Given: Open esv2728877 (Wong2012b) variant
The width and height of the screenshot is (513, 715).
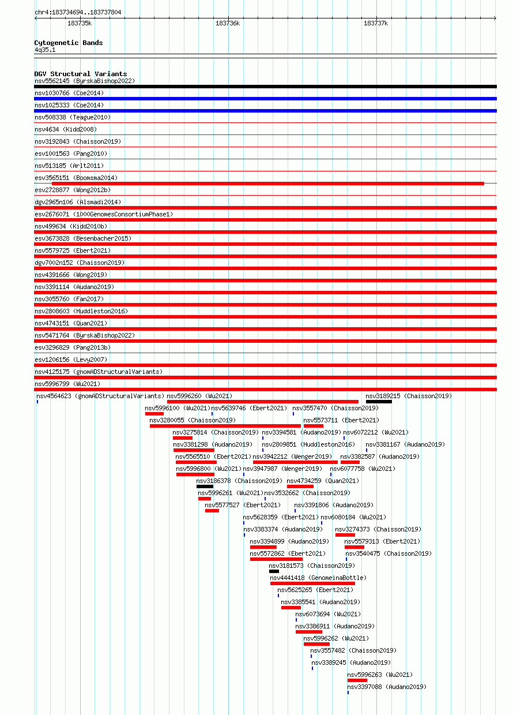Looking at the screenshot, I should pyautogui.click(x=73, y=190).
